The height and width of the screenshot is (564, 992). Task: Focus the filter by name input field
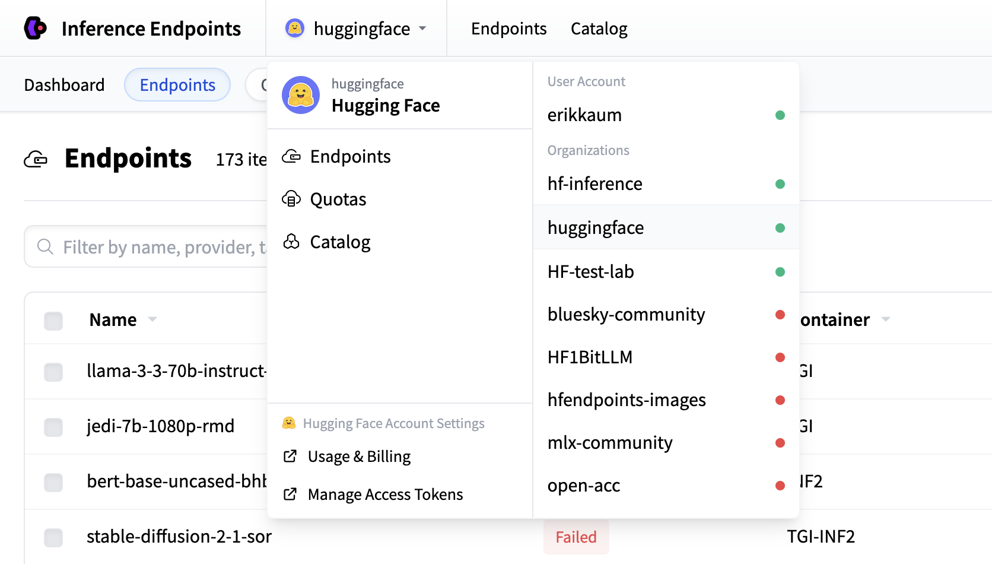tap(146, 246)
